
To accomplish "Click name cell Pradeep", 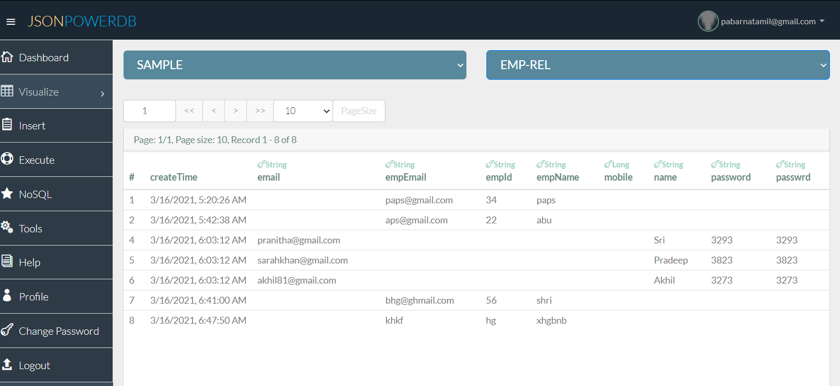I will tap(671, 260).
